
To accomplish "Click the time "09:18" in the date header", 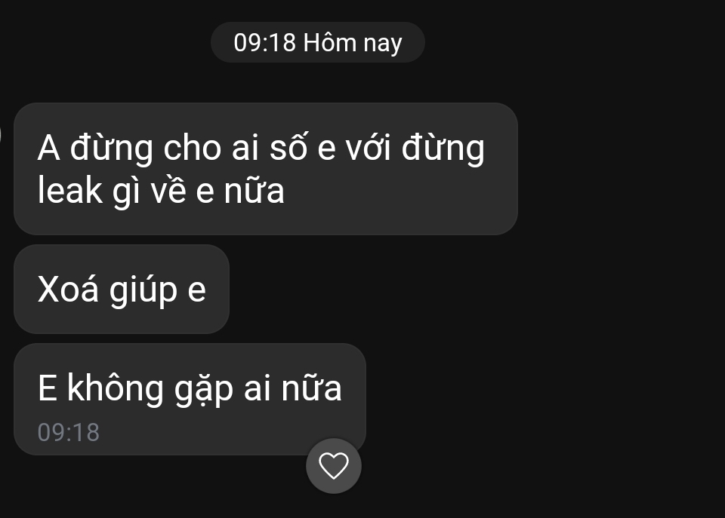I will pos(264,42).
